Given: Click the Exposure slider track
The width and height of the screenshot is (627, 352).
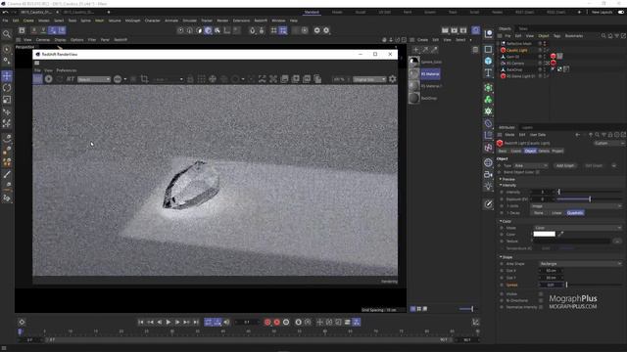Looking at the screenshot, I should coord(589,199).
